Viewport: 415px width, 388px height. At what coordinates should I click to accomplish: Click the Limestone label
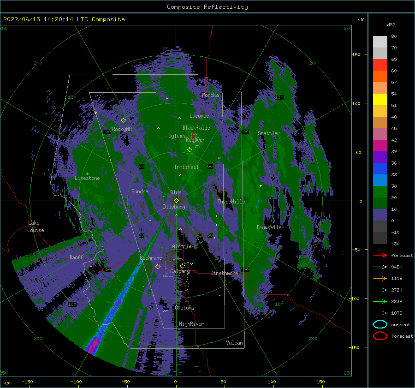coord(87,178)
